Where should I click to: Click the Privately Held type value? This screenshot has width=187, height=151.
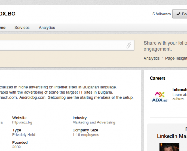click(x=24, y=135)
